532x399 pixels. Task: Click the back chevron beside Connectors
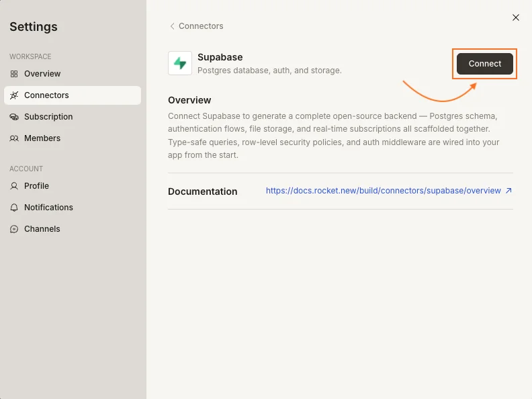pyautogui.click(x=172, y=26)
